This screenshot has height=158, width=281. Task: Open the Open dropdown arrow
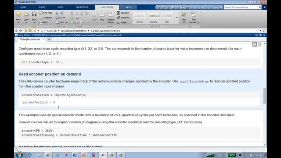tap(26, 22)
